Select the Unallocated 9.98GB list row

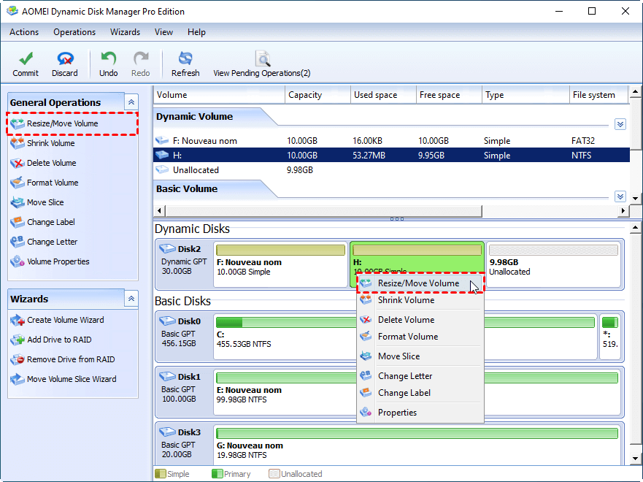[392, 170]
